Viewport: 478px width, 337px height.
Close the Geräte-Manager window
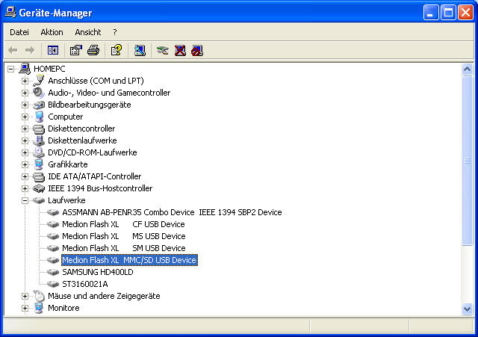[x=465, y=13]
